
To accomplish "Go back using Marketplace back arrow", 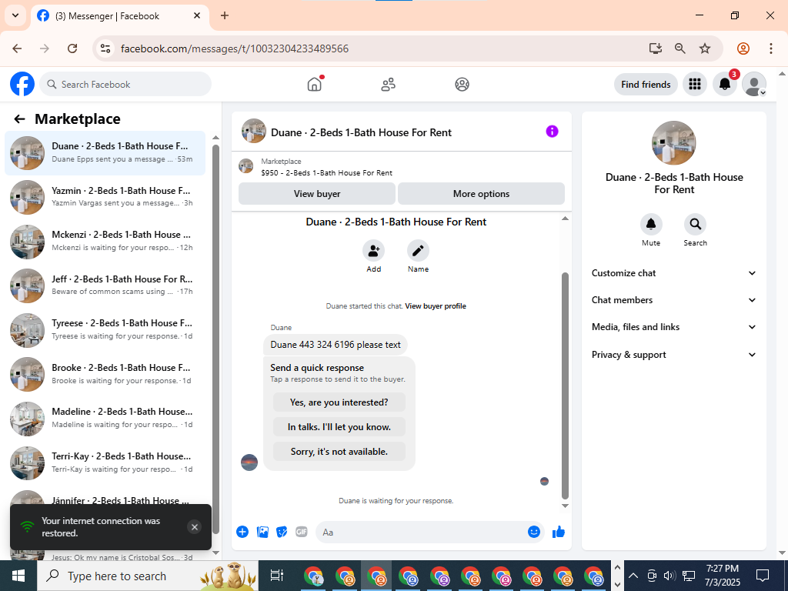I will [19, 119].
